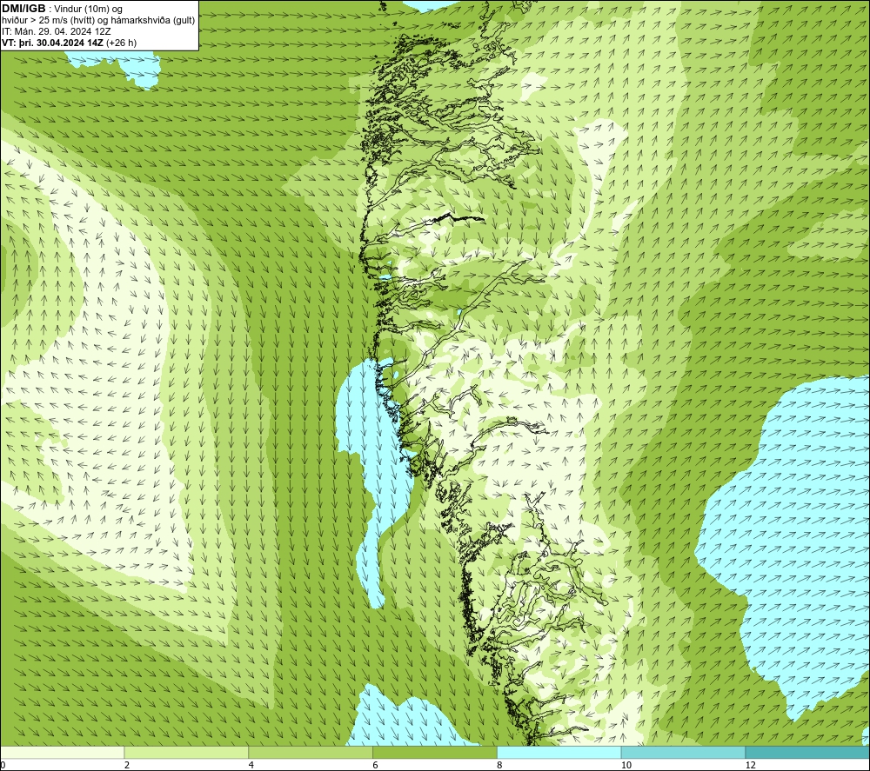Click the 'Vindur (10m) og' label
This screenshot has width=870, height=771.
(90, 10)
